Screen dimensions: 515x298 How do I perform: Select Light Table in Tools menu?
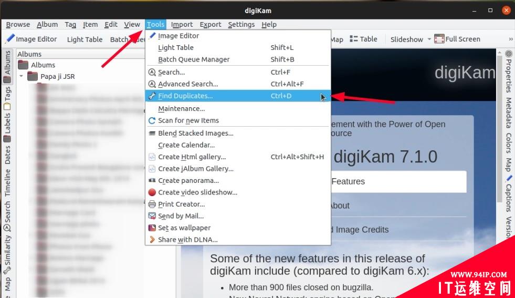(x=238, y=48)
